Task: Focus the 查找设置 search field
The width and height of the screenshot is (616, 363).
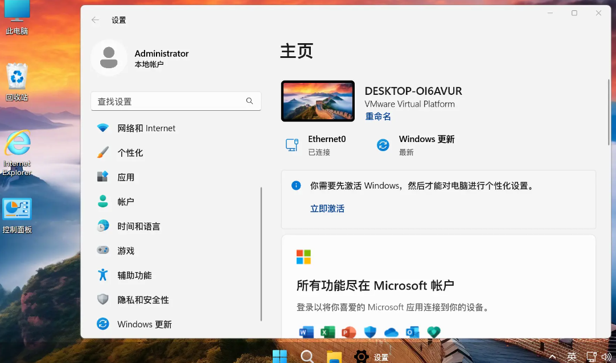Action: click(x=176, y=102)
